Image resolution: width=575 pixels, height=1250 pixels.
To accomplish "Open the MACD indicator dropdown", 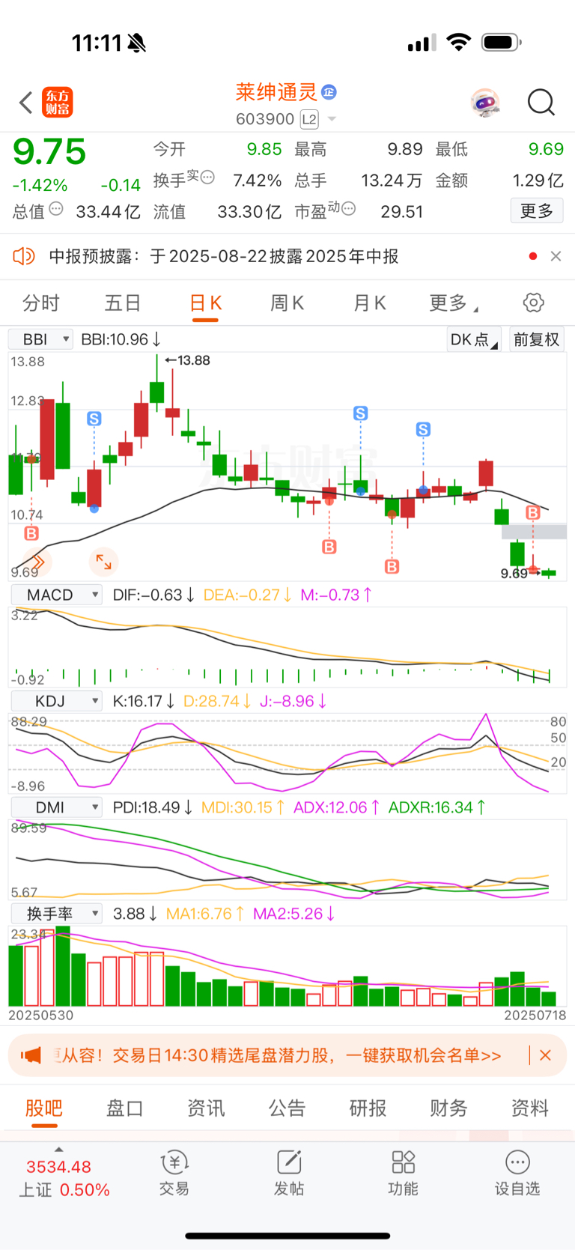I will [56, 595].
